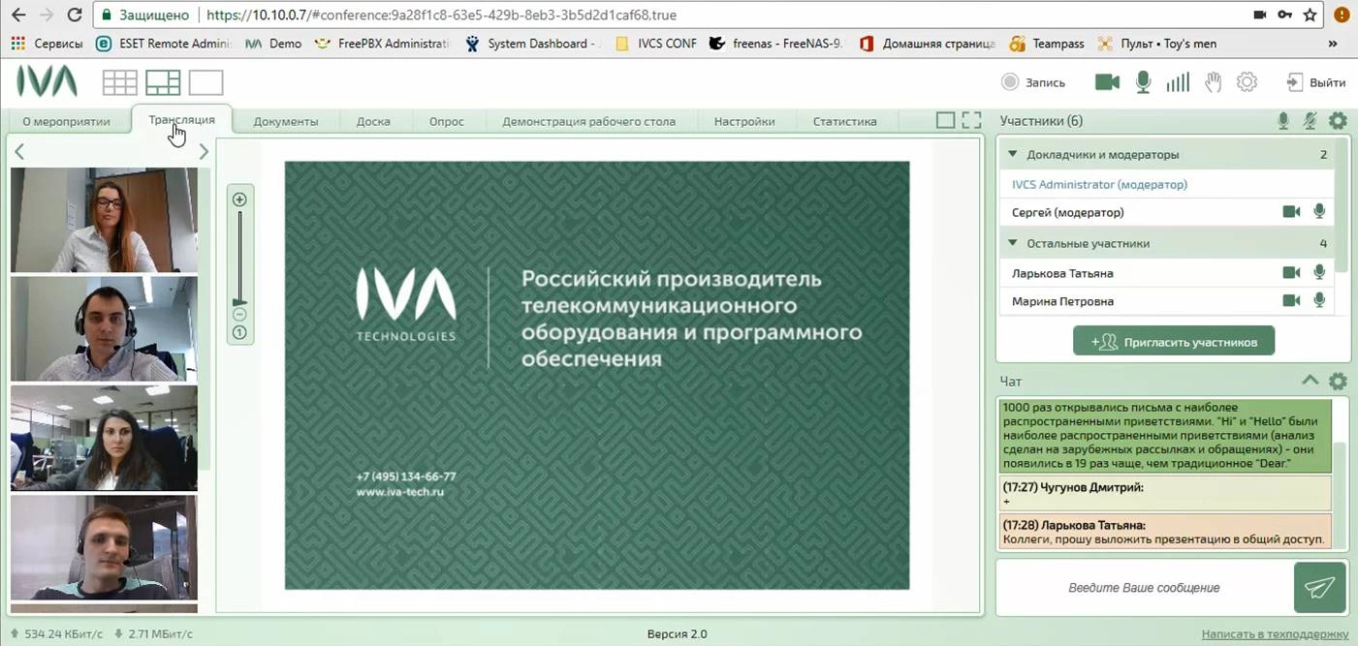The image size is (1358, 646).
Task: Click the presentation zoom slider handle
Action: [240, 302]
